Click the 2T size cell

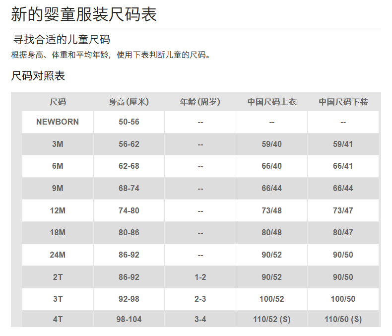coord(58,277)
